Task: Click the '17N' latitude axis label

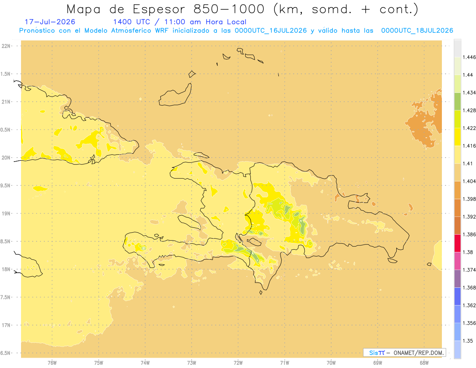Action: tap(6, 325)
